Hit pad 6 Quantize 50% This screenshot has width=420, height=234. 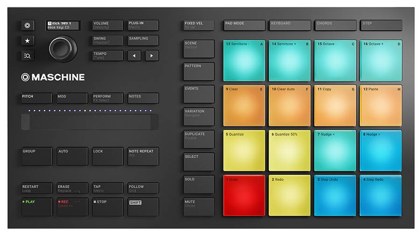coord(290,151)
